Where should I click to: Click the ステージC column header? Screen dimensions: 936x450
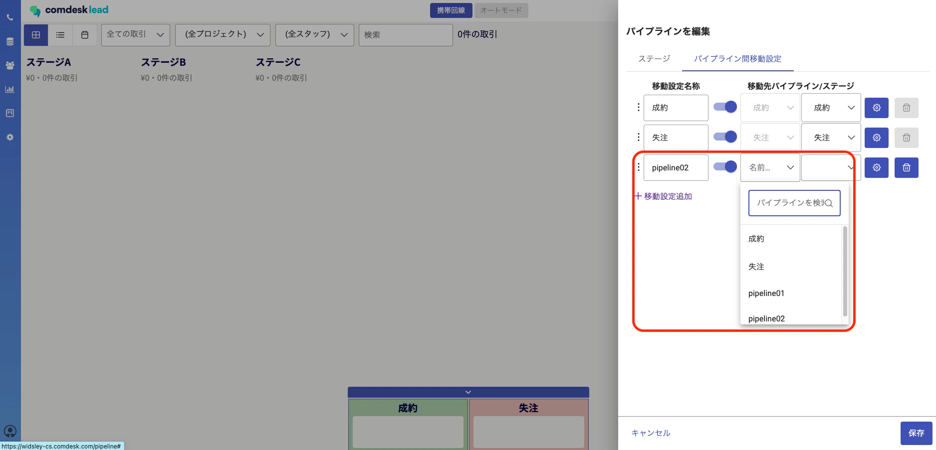point(278,62)
